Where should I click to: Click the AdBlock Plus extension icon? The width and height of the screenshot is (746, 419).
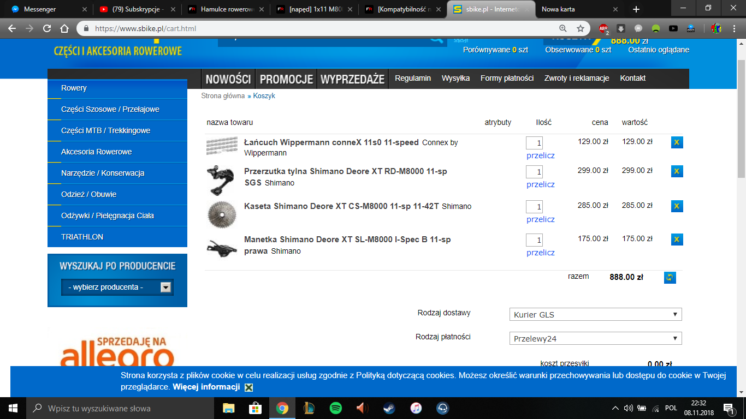click(603, 28)
